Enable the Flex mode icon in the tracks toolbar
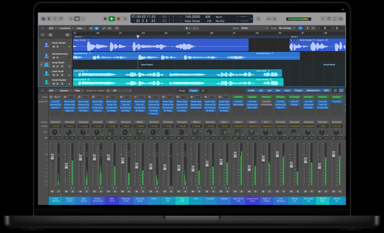 (110, 28)
